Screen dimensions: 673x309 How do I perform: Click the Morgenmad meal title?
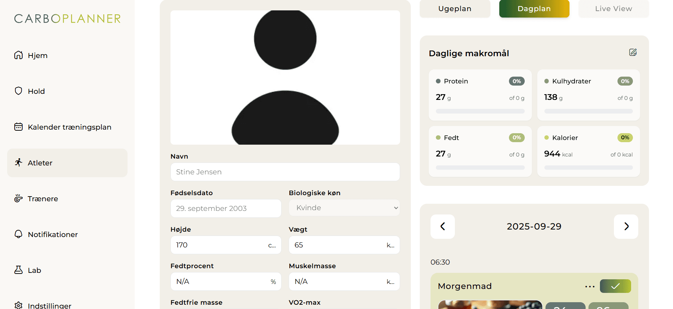(465, 286)
